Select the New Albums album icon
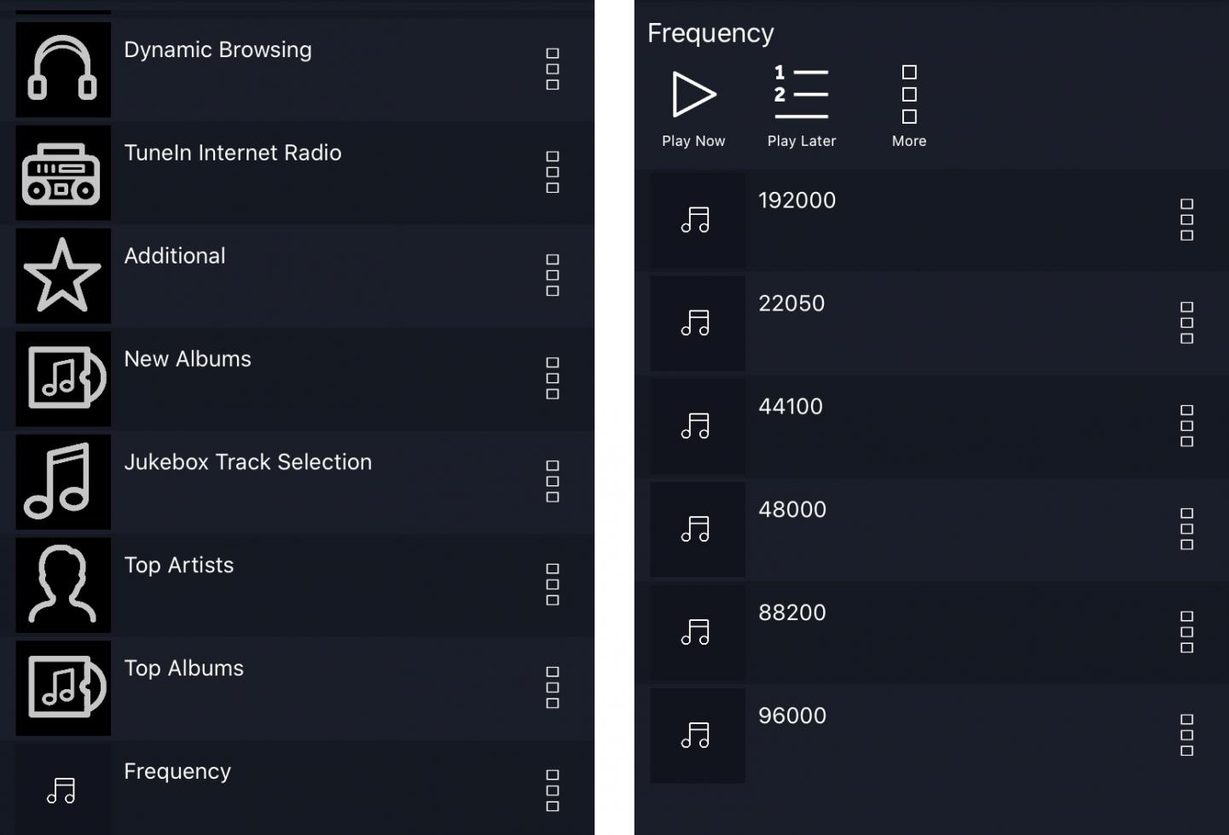 [62, 379]
